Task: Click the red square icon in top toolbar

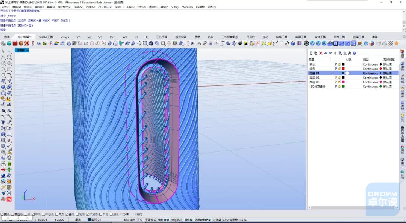Action: tap(15, 43)
